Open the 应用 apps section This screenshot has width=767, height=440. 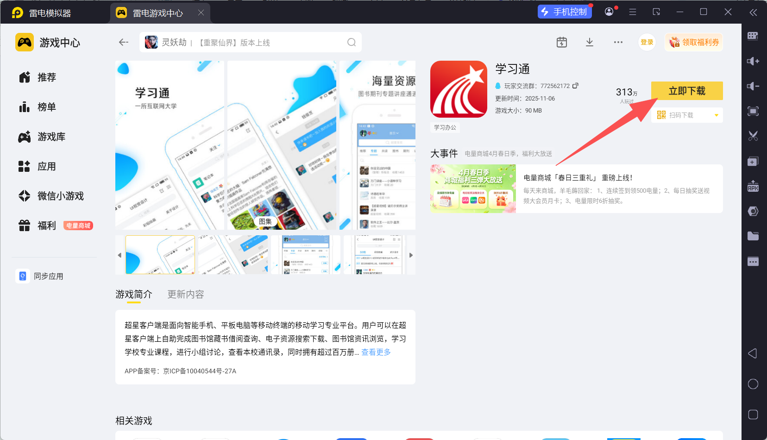tap(46, 166)
